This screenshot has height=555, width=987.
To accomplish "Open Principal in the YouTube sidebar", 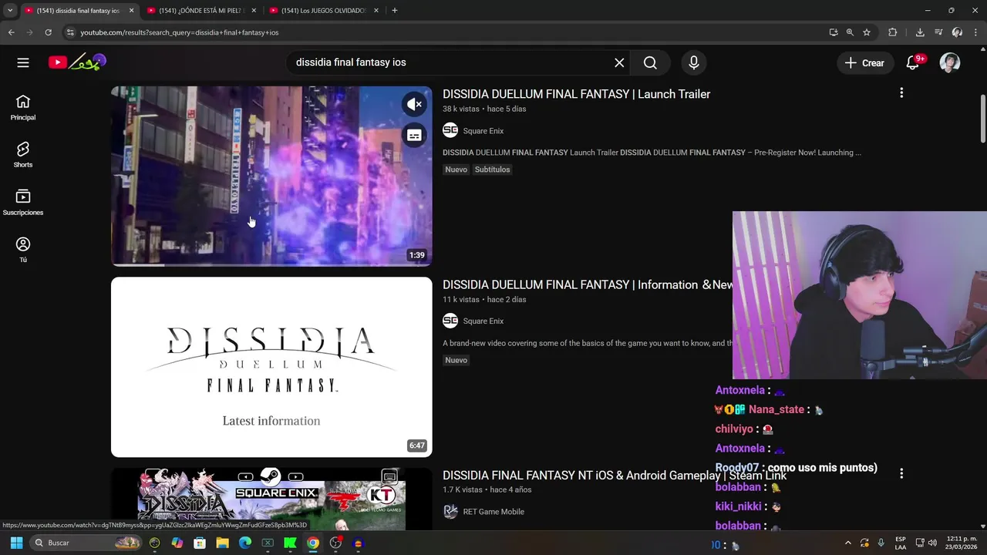I will tap(23, 108).
